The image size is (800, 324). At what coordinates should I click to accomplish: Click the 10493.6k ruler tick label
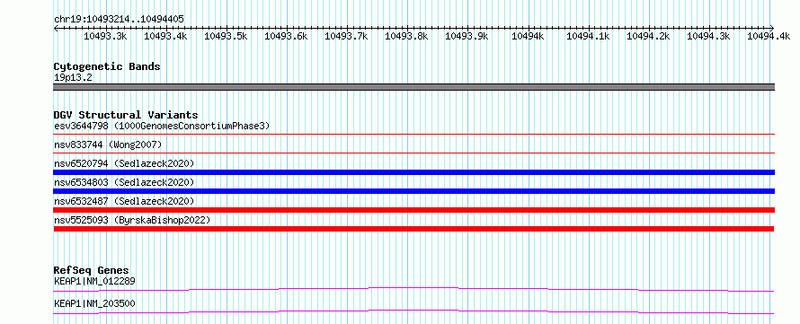tap(286, 36)
